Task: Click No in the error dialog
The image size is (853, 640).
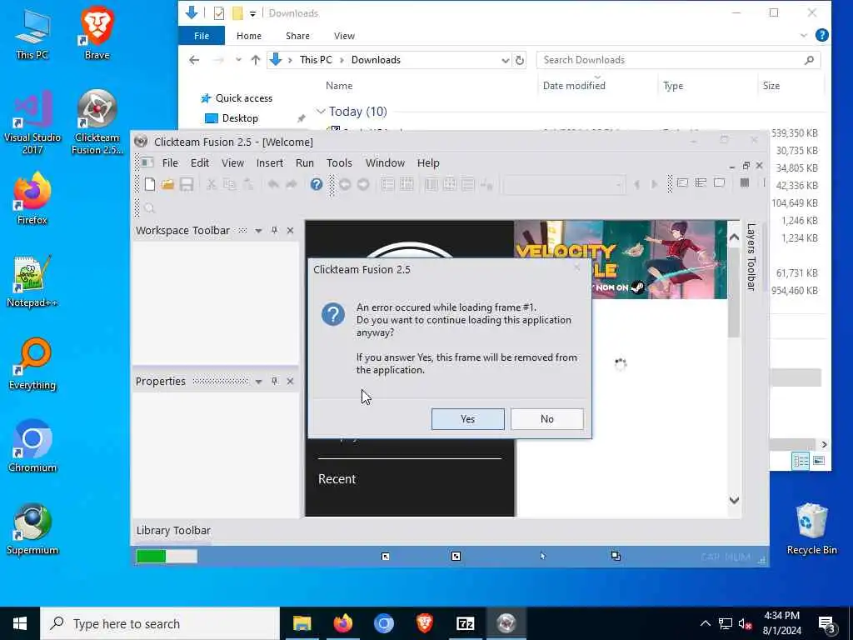Action: point(546,419)
